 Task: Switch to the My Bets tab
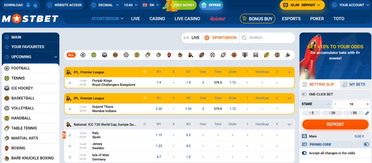(355, 84)
